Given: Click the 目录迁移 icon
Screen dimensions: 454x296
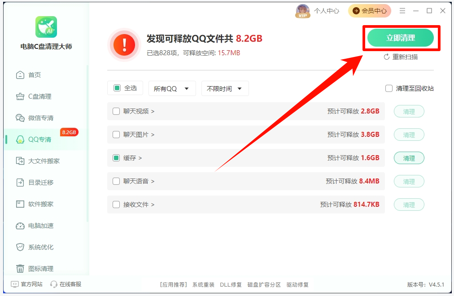Looking at the screenshot, I should click(20, 183).
